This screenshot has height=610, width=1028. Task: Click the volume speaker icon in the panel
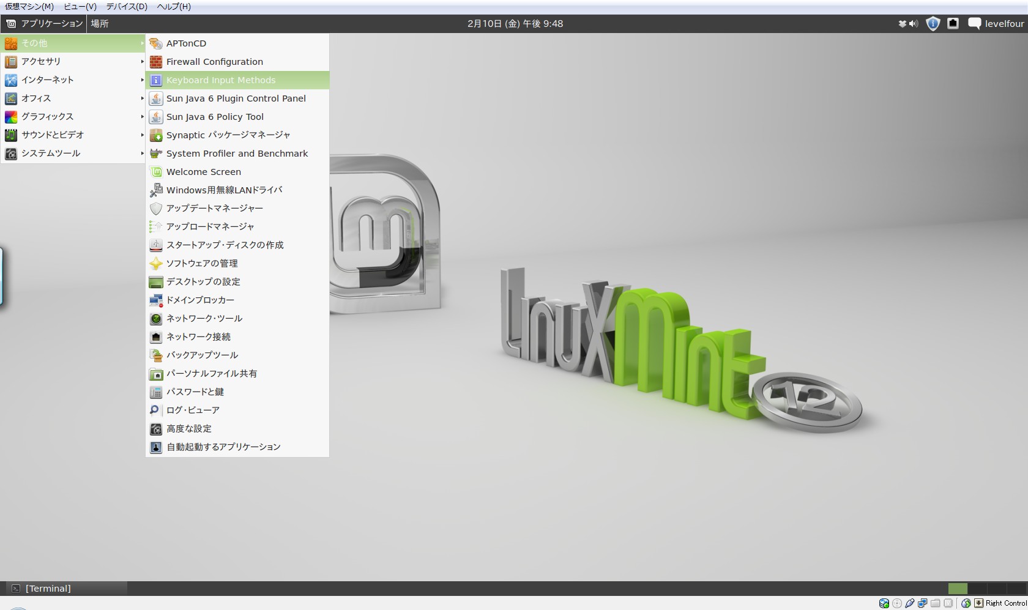(x=914, y=24)
